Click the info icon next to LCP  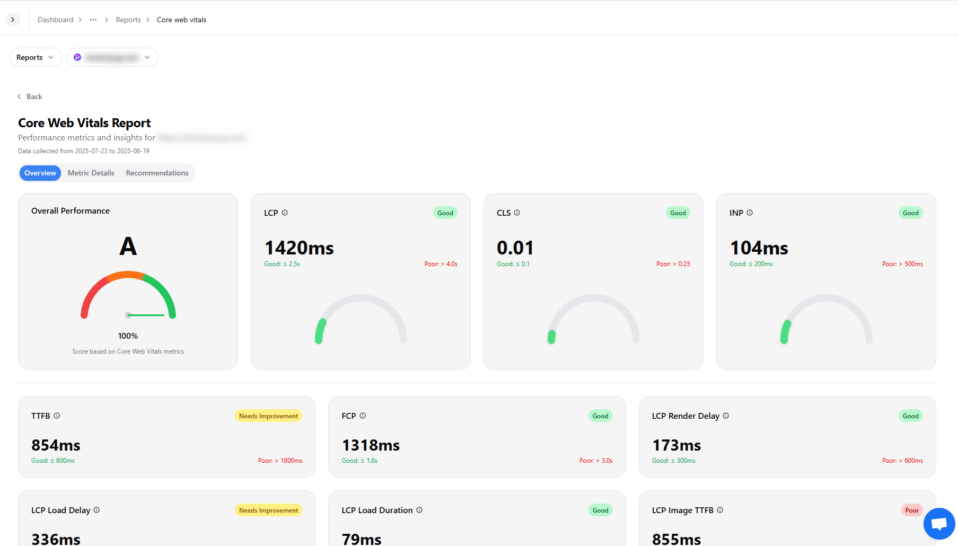pyautogui.click(x=285, y=213)
